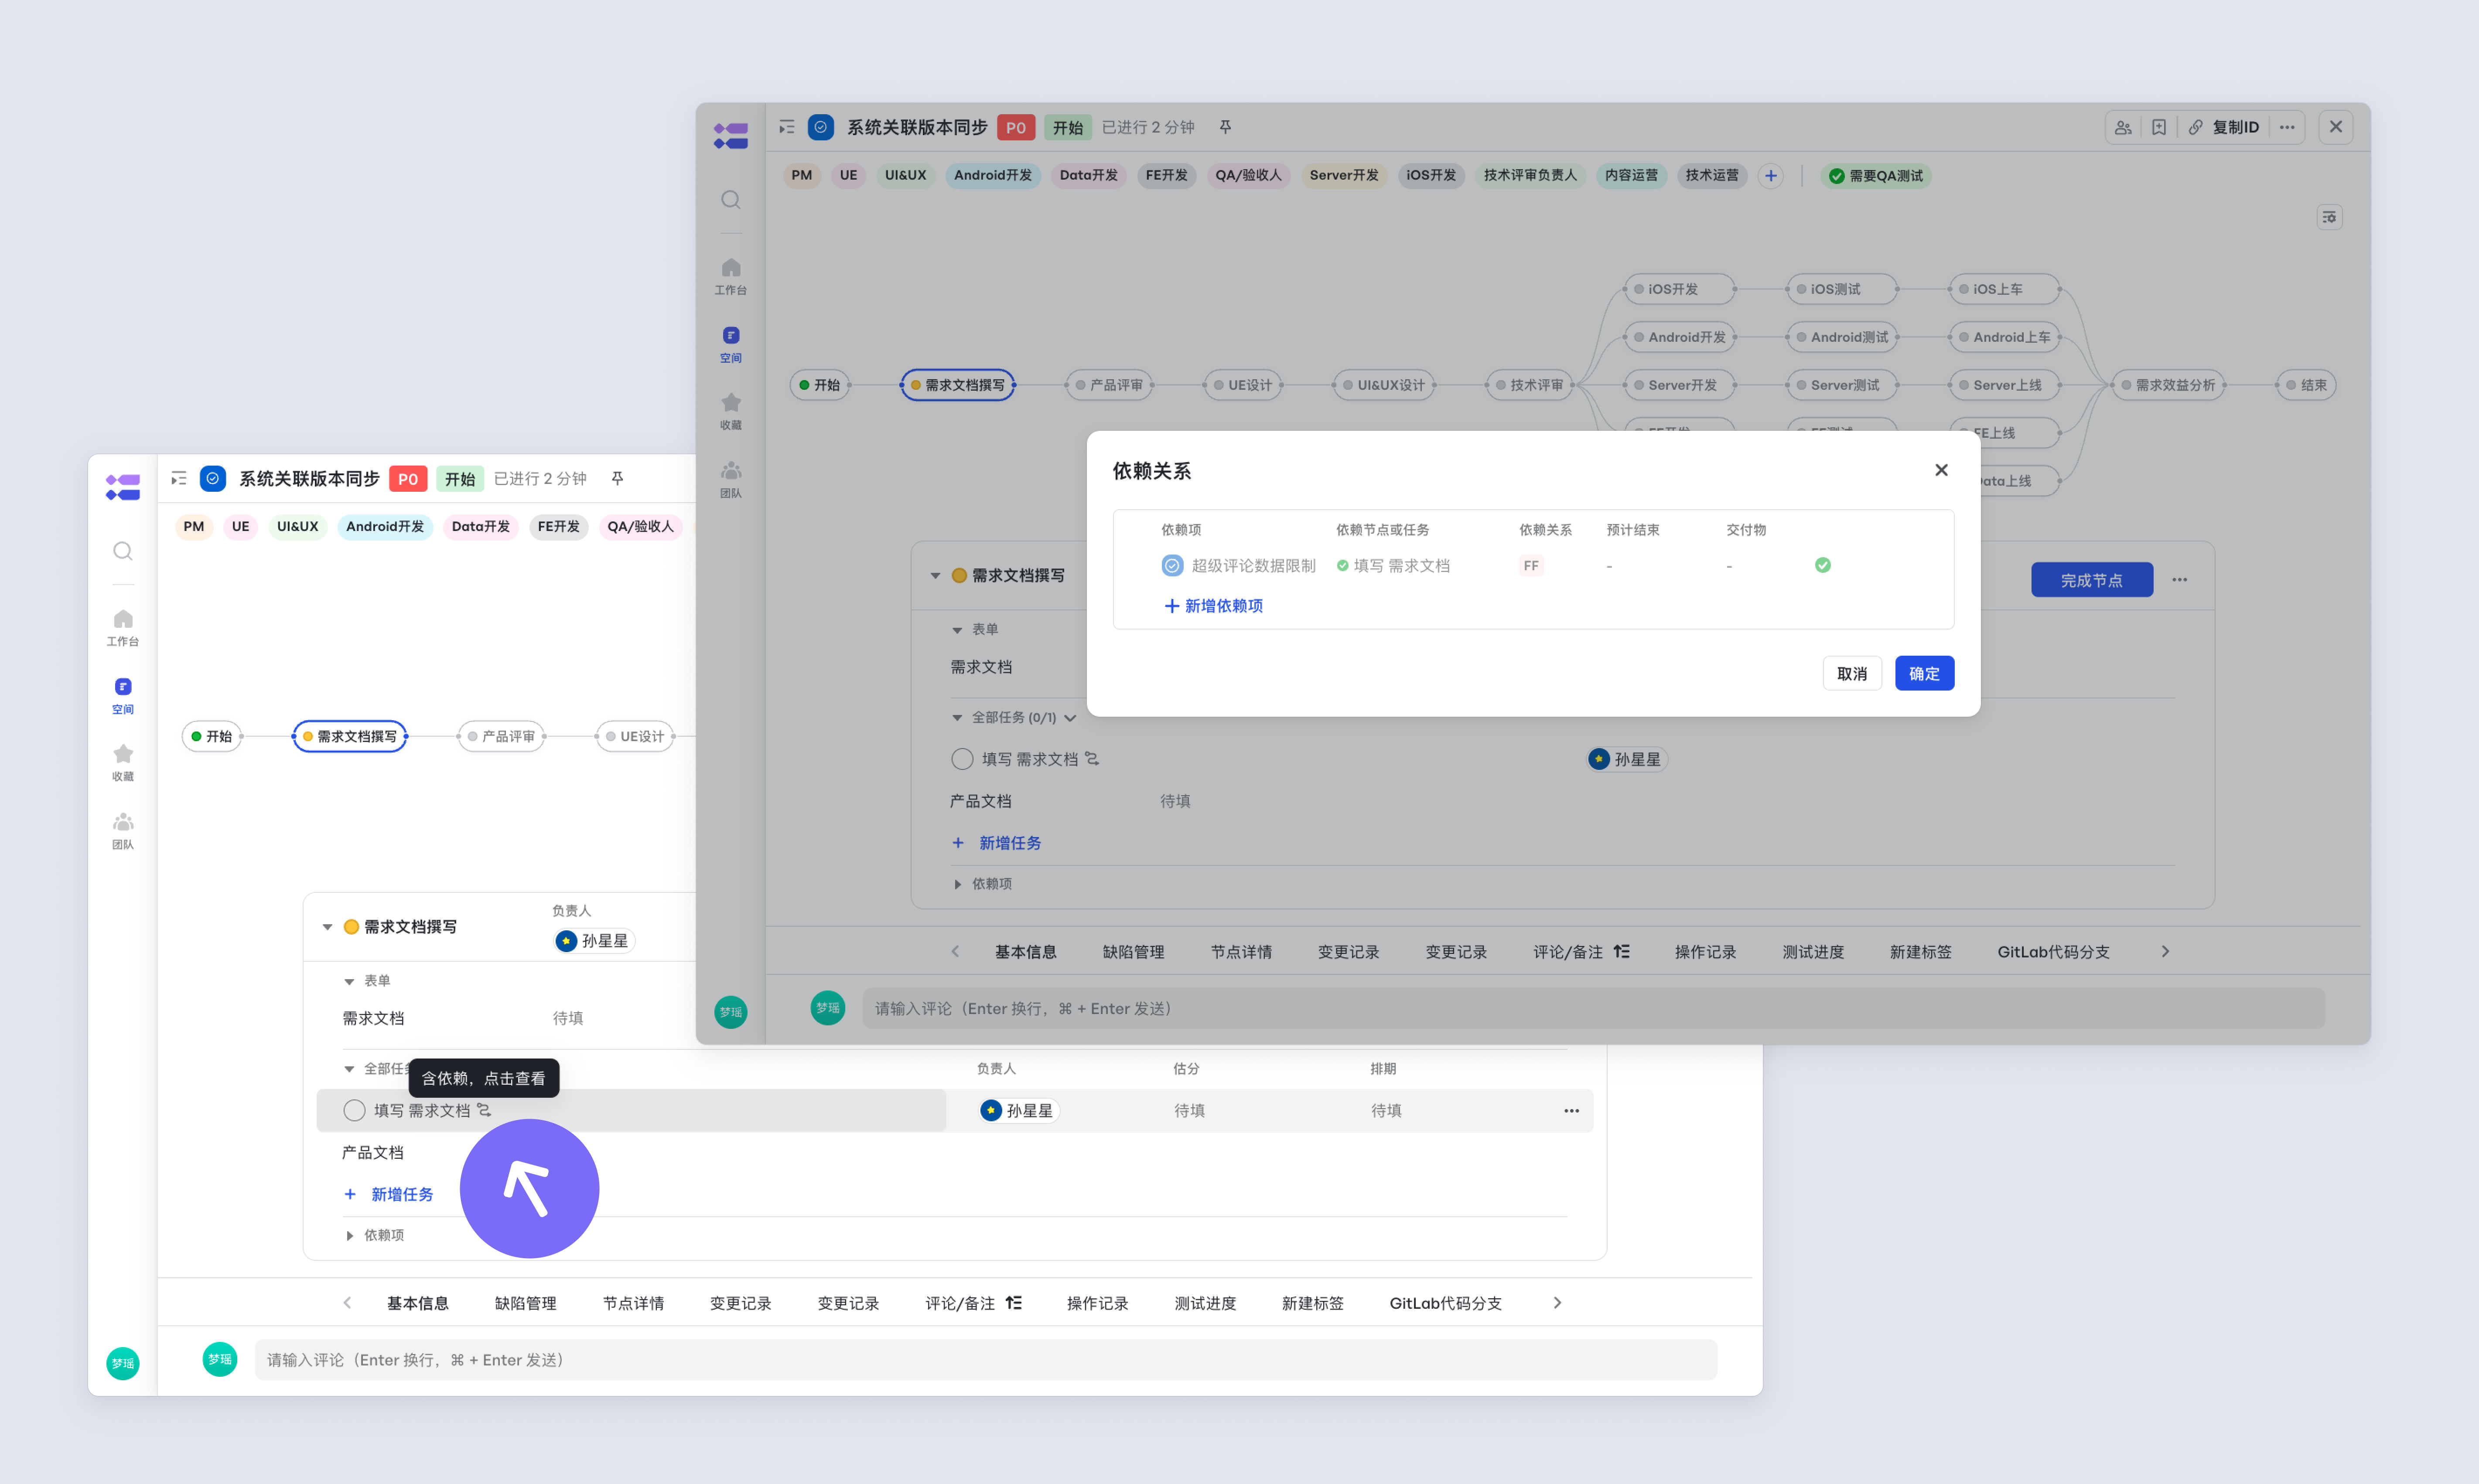Close the 依赖关系 dialog
Viewport: 2479px width, 1484px height.
click(1942, 470)
